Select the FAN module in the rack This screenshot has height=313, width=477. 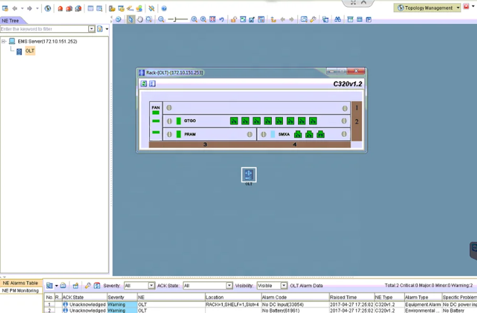tap(156, 121)
